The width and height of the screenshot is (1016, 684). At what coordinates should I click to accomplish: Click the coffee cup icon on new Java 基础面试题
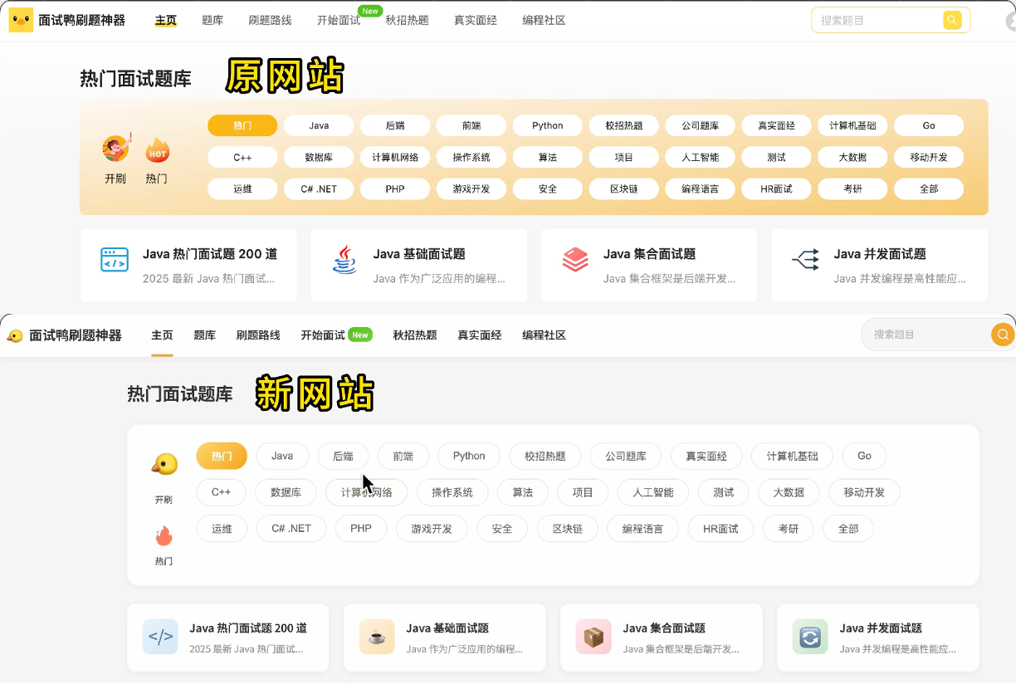click(x=377, y=637)
